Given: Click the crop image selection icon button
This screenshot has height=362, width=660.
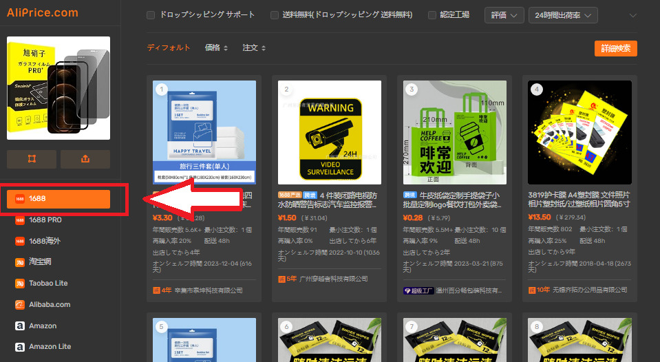Looking at the screenshot, I should click(32, 159).
